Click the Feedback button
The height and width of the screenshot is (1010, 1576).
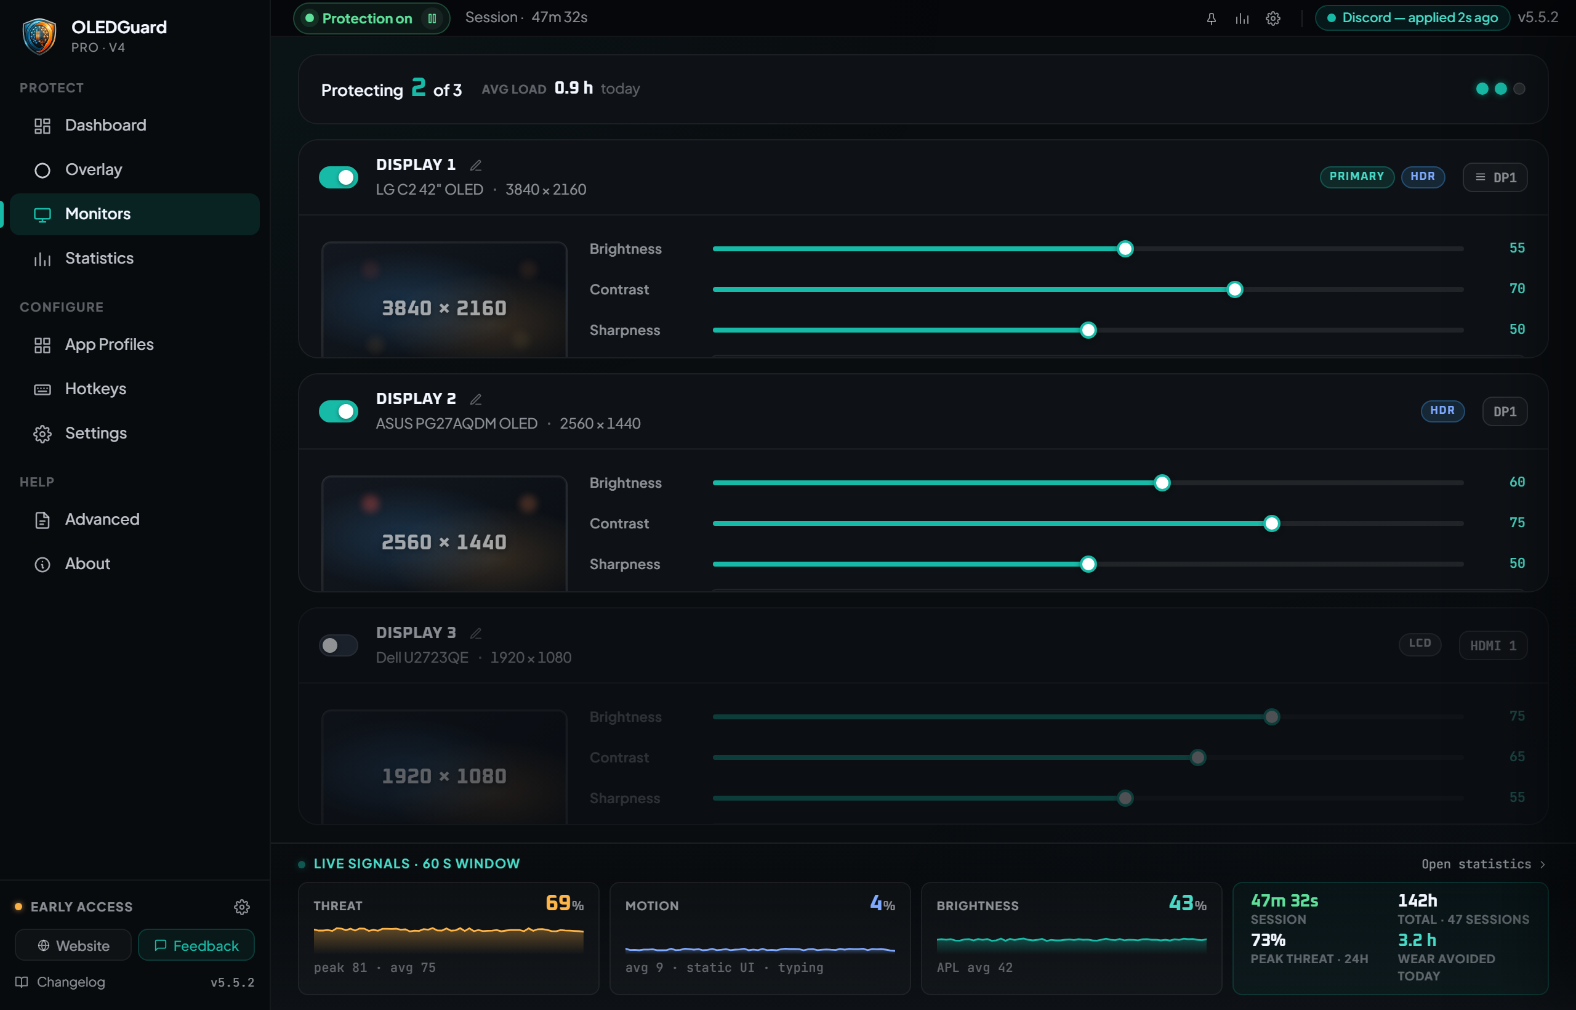point(196,945)
